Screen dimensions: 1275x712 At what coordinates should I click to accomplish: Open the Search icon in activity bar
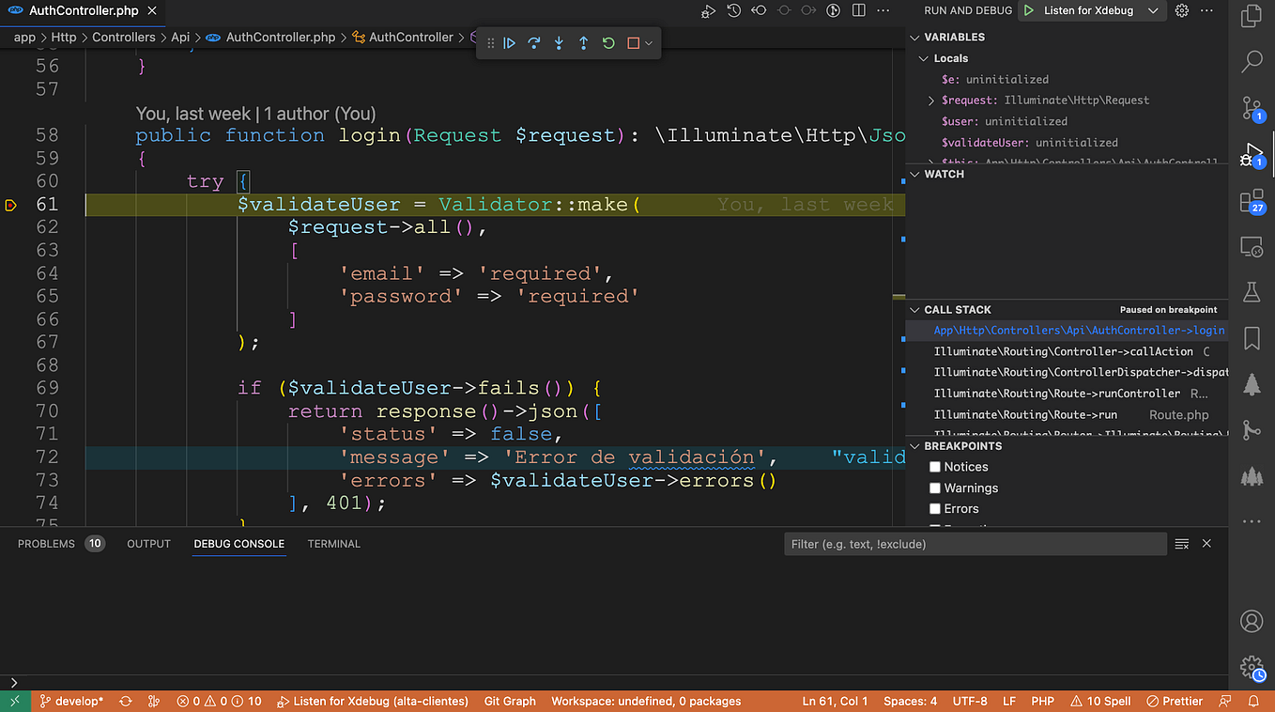(x=1252, y=61)
